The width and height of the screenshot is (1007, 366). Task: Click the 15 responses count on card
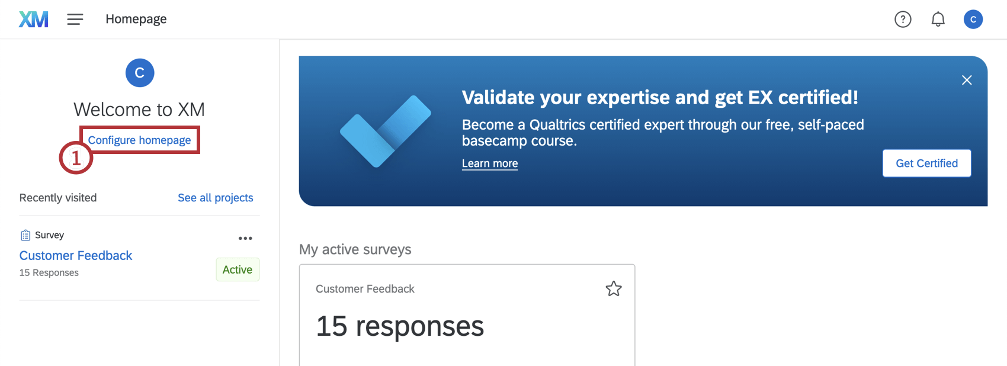400,326
